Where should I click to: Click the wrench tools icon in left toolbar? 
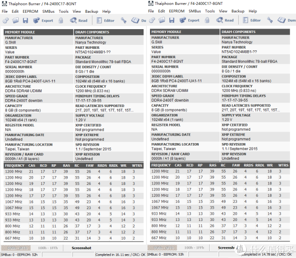123,20
